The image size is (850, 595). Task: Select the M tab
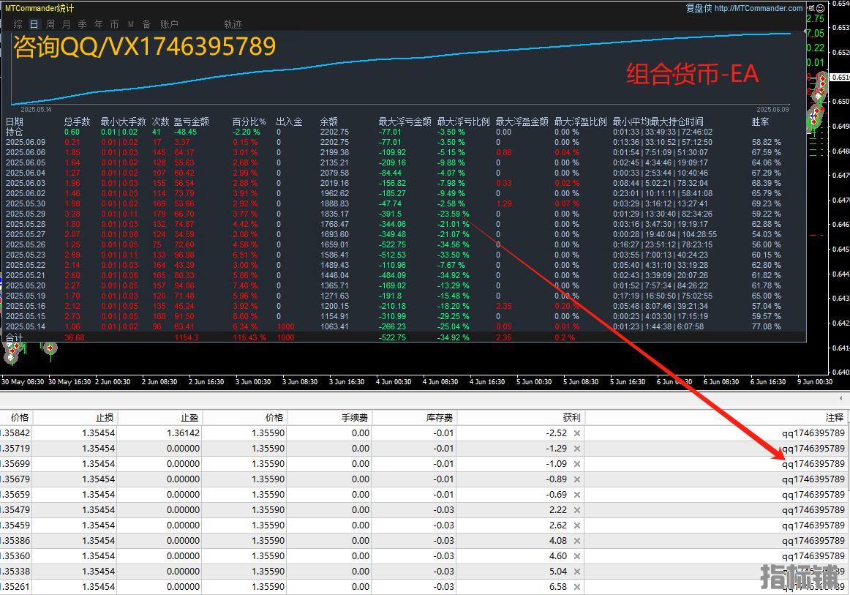click(131, 24)
